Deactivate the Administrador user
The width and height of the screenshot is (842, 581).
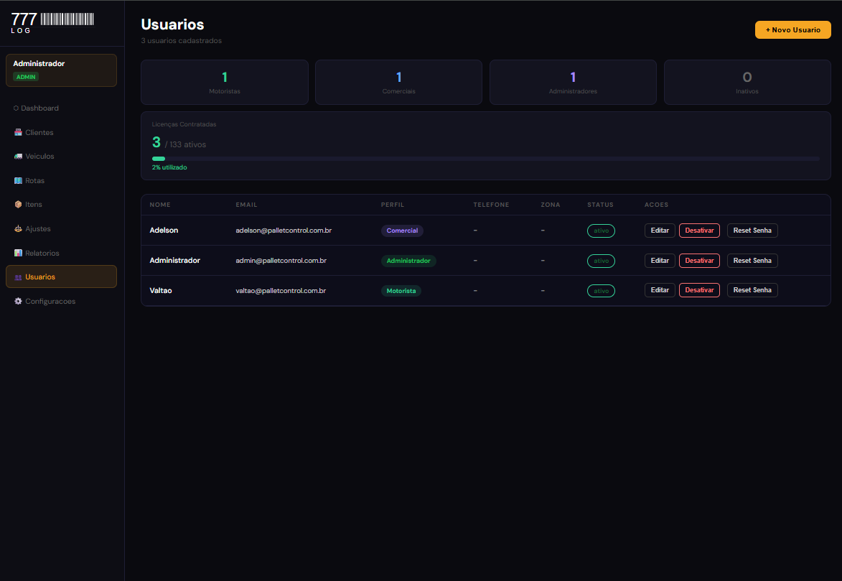tap(699, 261)
